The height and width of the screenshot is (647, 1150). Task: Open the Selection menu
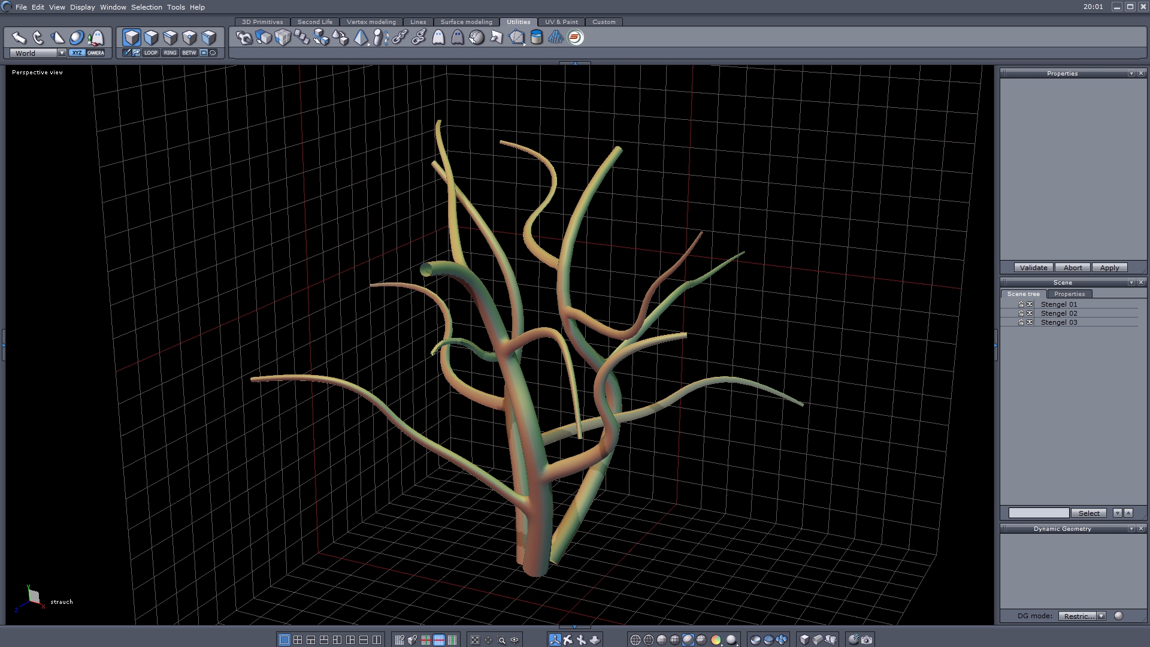pos(146,7)
